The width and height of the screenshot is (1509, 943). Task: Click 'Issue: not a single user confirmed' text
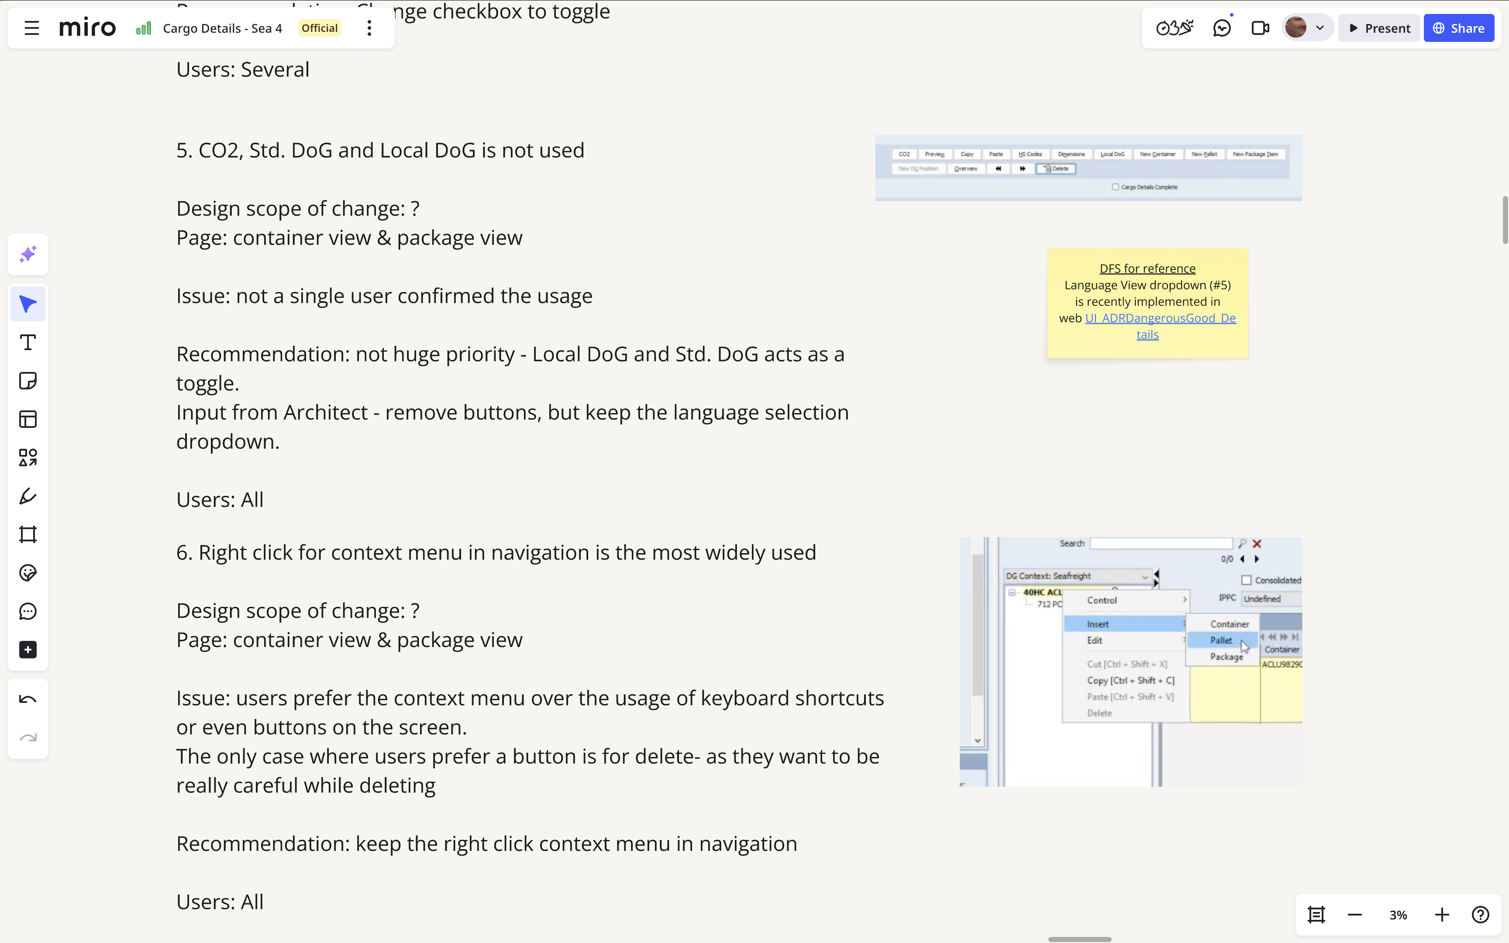pos(384,296)
